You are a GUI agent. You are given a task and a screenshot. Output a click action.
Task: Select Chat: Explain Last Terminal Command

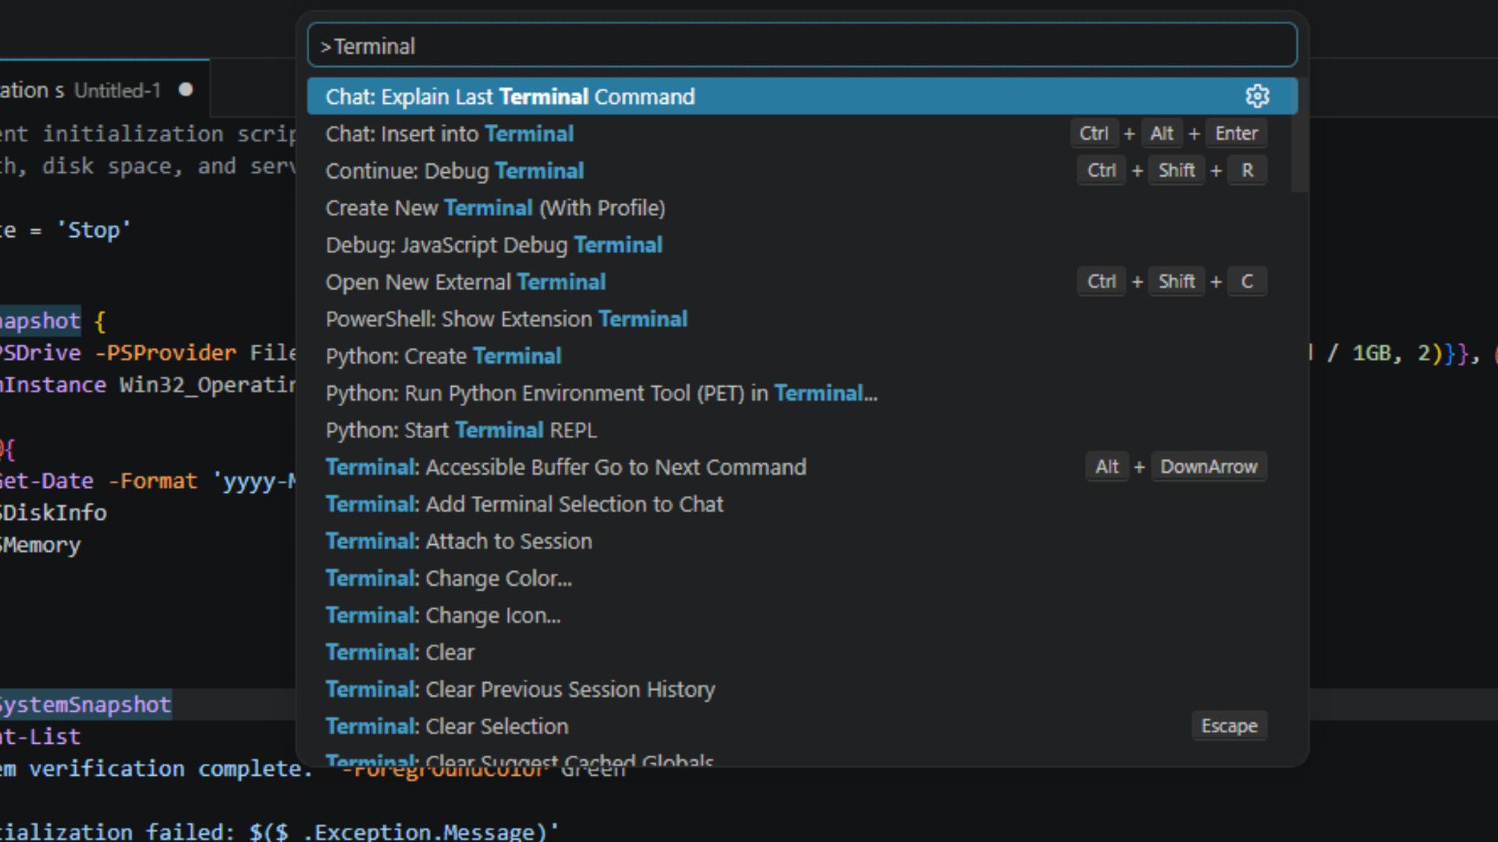tap(802, 96)
